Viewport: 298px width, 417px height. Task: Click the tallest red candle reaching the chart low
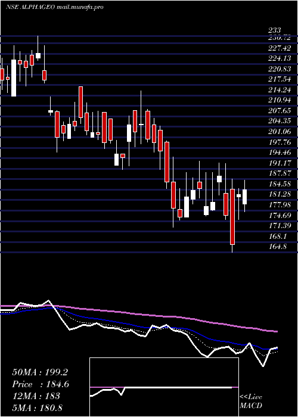click(x=232, y=217)
